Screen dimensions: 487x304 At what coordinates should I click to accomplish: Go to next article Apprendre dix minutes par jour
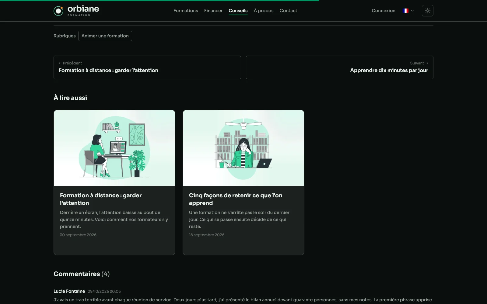point(340,67)
